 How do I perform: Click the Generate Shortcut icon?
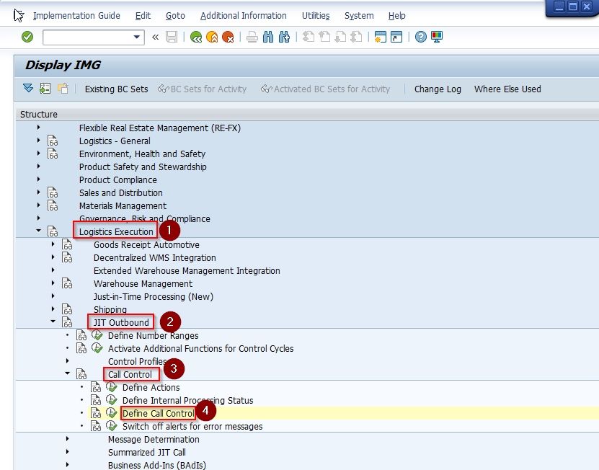point(396,37)
